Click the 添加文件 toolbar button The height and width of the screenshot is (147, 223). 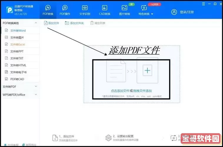pos(51,23)
